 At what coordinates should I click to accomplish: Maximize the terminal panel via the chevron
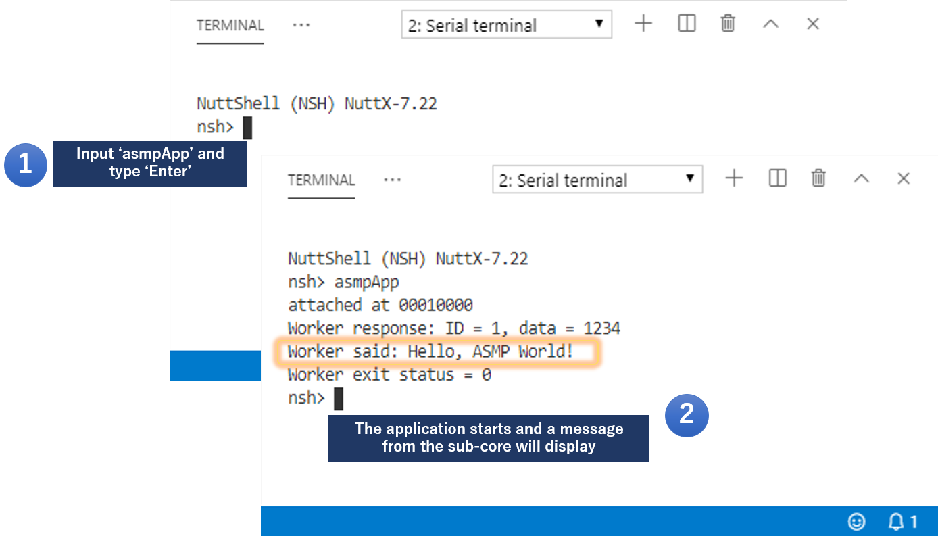pyautogui.click(x=862, y=178)
